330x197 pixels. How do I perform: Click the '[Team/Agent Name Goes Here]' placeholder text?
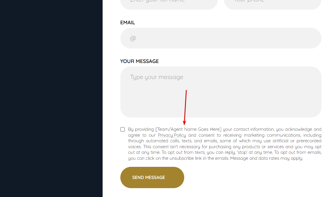(x=188, y=129)
